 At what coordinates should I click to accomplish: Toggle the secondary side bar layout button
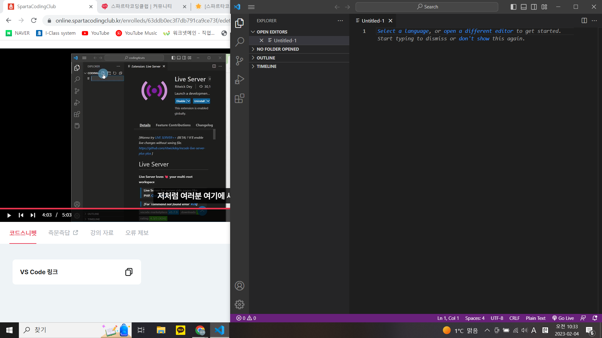[534, 7]
